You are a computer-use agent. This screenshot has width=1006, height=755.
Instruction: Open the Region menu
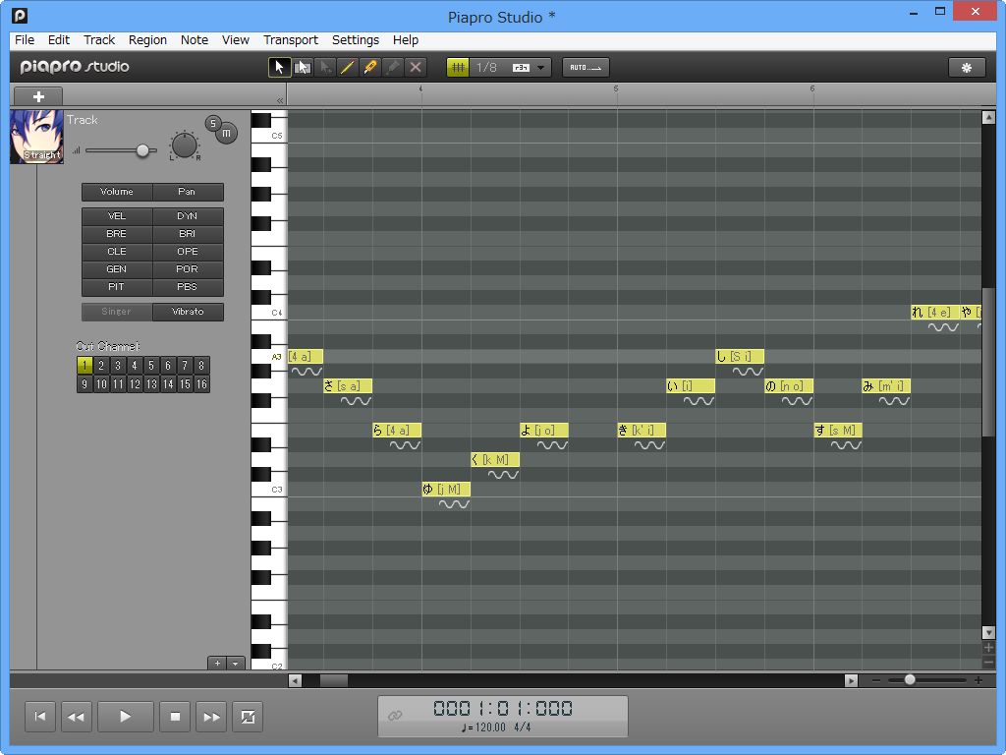pos(147,39)
